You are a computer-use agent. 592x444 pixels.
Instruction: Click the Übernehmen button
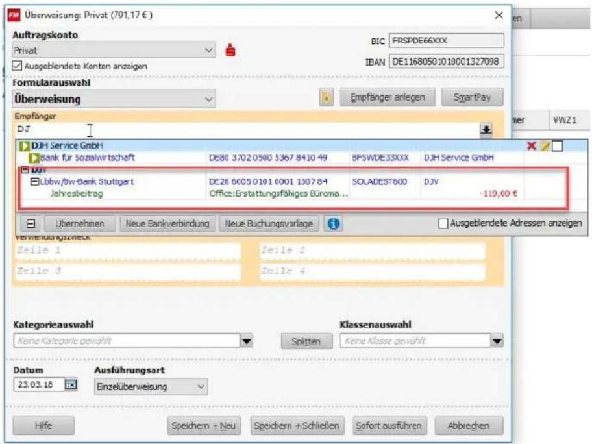pos(79,224)
